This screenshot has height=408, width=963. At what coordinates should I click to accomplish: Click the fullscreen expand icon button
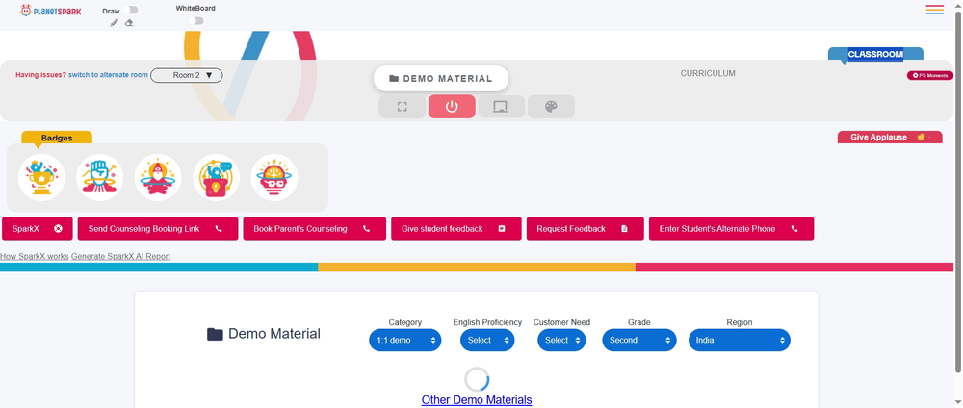tap(403, 106)
